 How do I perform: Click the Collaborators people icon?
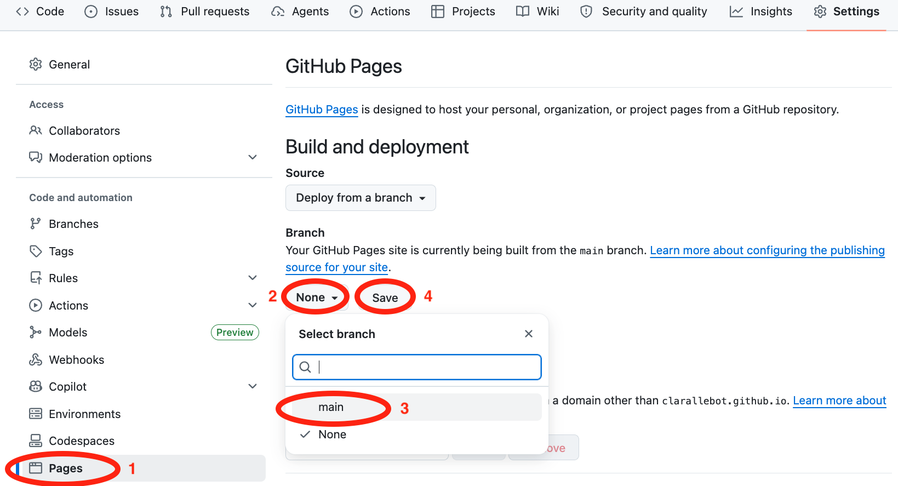pos(36,130)
